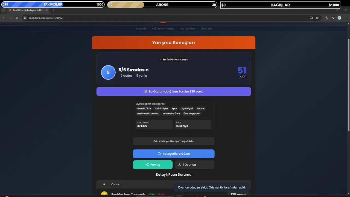Click the Detaylı Puan Durumu heading
Screen dimensions: 350x197
coord(174,175)
